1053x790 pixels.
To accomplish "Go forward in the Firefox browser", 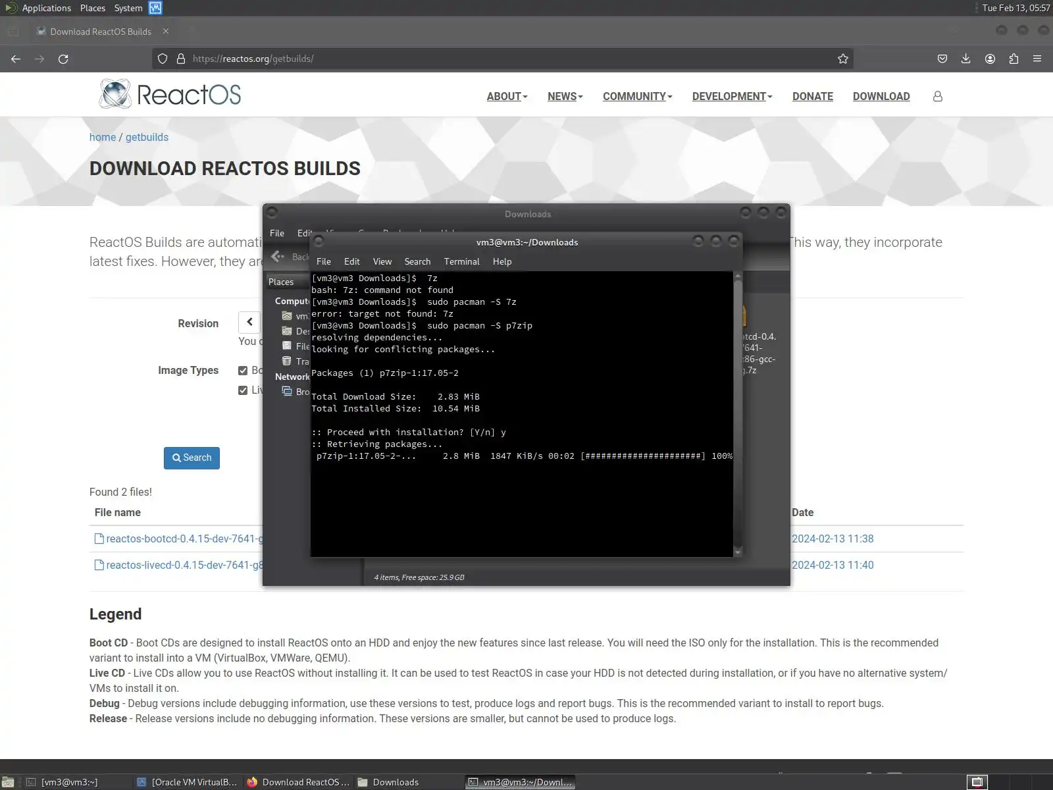I will [39, 59].
